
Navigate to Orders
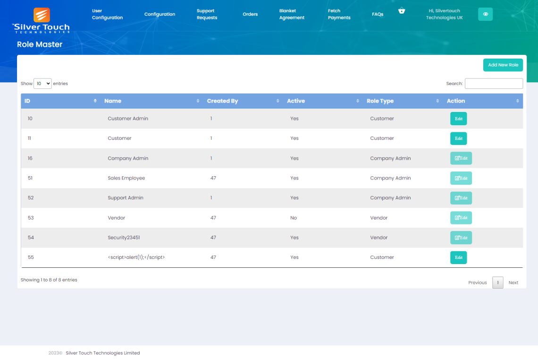250,14
